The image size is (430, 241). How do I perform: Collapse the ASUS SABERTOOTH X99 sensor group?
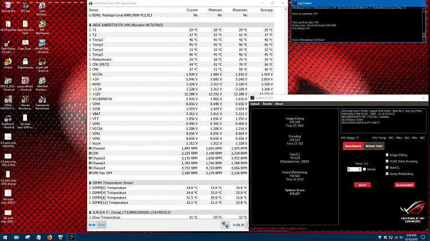pos(90,25)
